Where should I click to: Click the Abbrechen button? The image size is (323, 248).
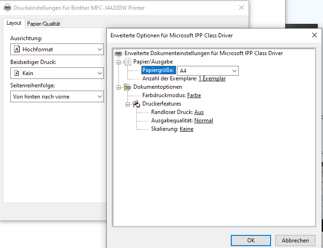pos(295,241)
